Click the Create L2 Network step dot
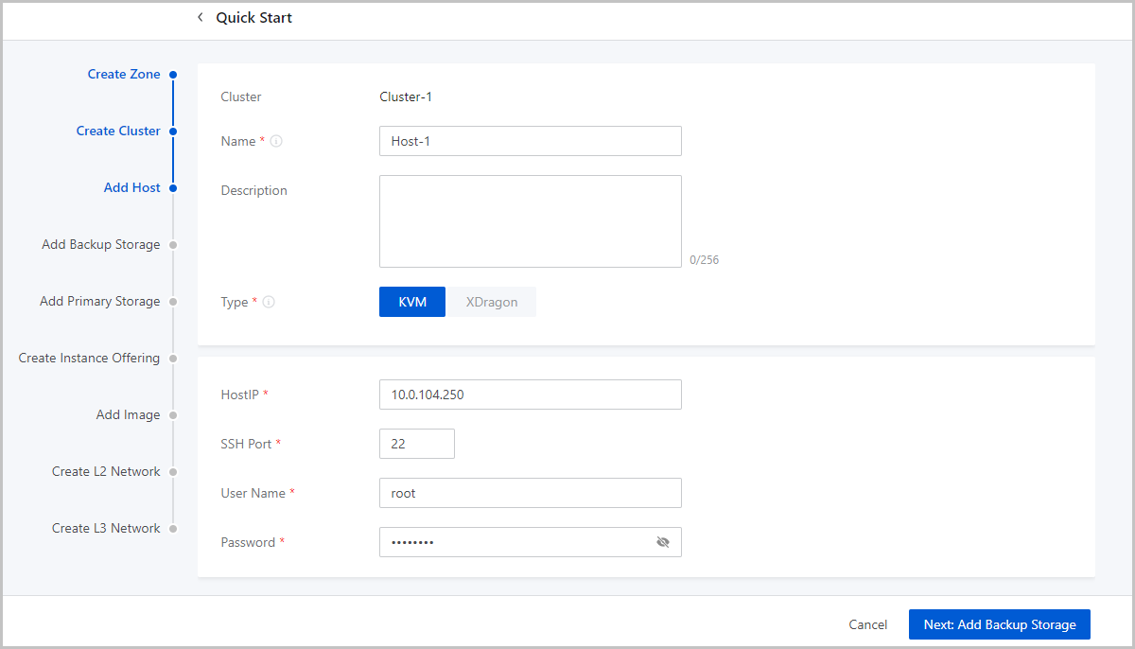 click(173, 472)
